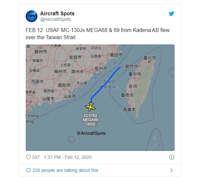The width and height of the screenshot is (201, 181).
Task: Click the yellow MEGA69 aircraft icon
Action: click(x=90, y=107)
